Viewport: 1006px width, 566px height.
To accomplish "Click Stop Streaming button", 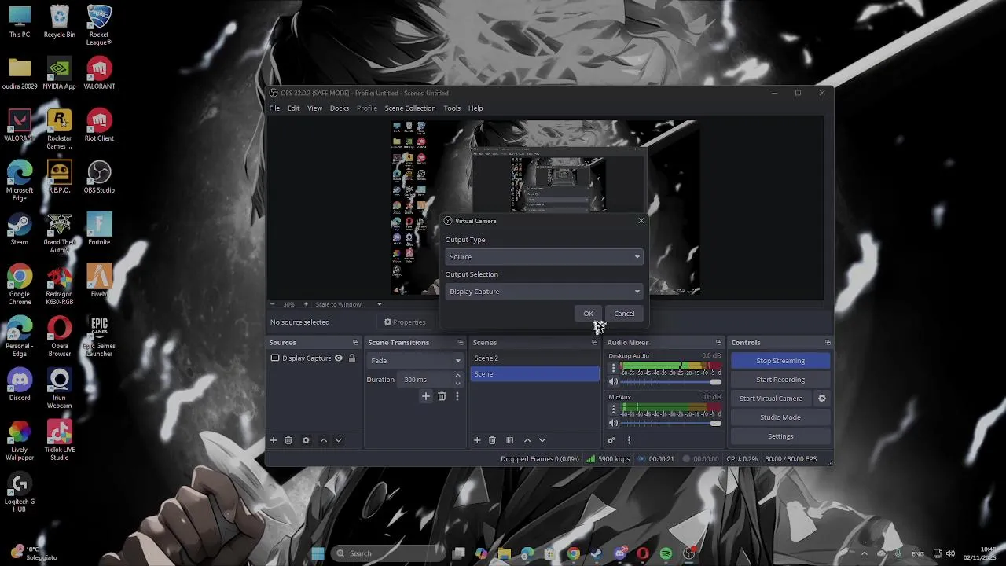I will 780,361.
